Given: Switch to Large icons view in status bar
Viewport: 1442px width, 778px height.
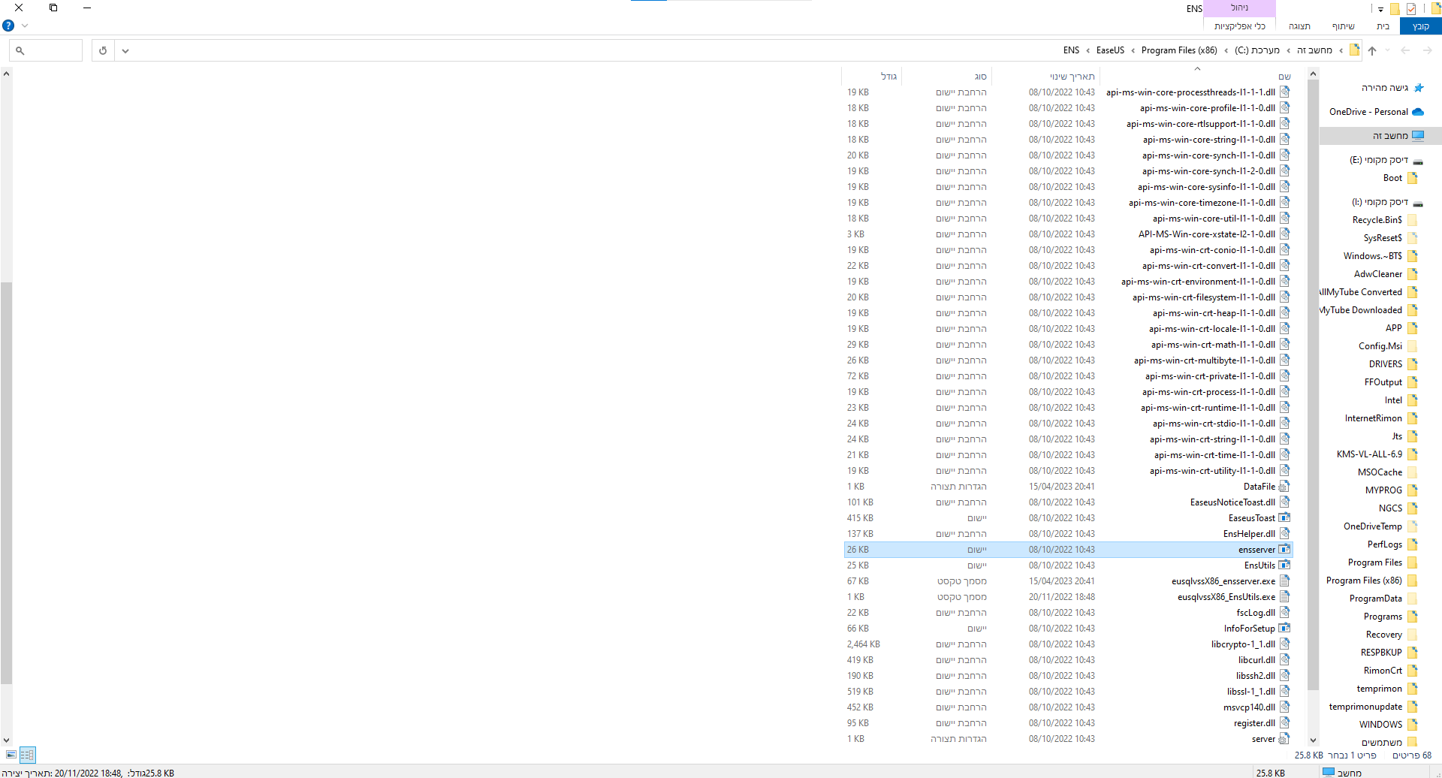Looking at the screenshot, I should click(x=11, y=755).
